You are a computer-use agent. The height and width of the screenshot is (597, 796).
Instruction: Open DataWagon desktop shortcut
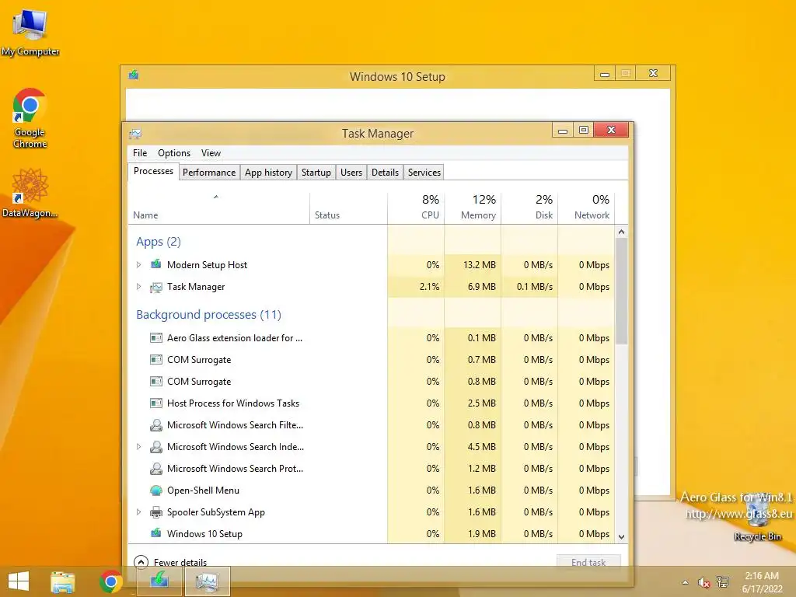30,193
